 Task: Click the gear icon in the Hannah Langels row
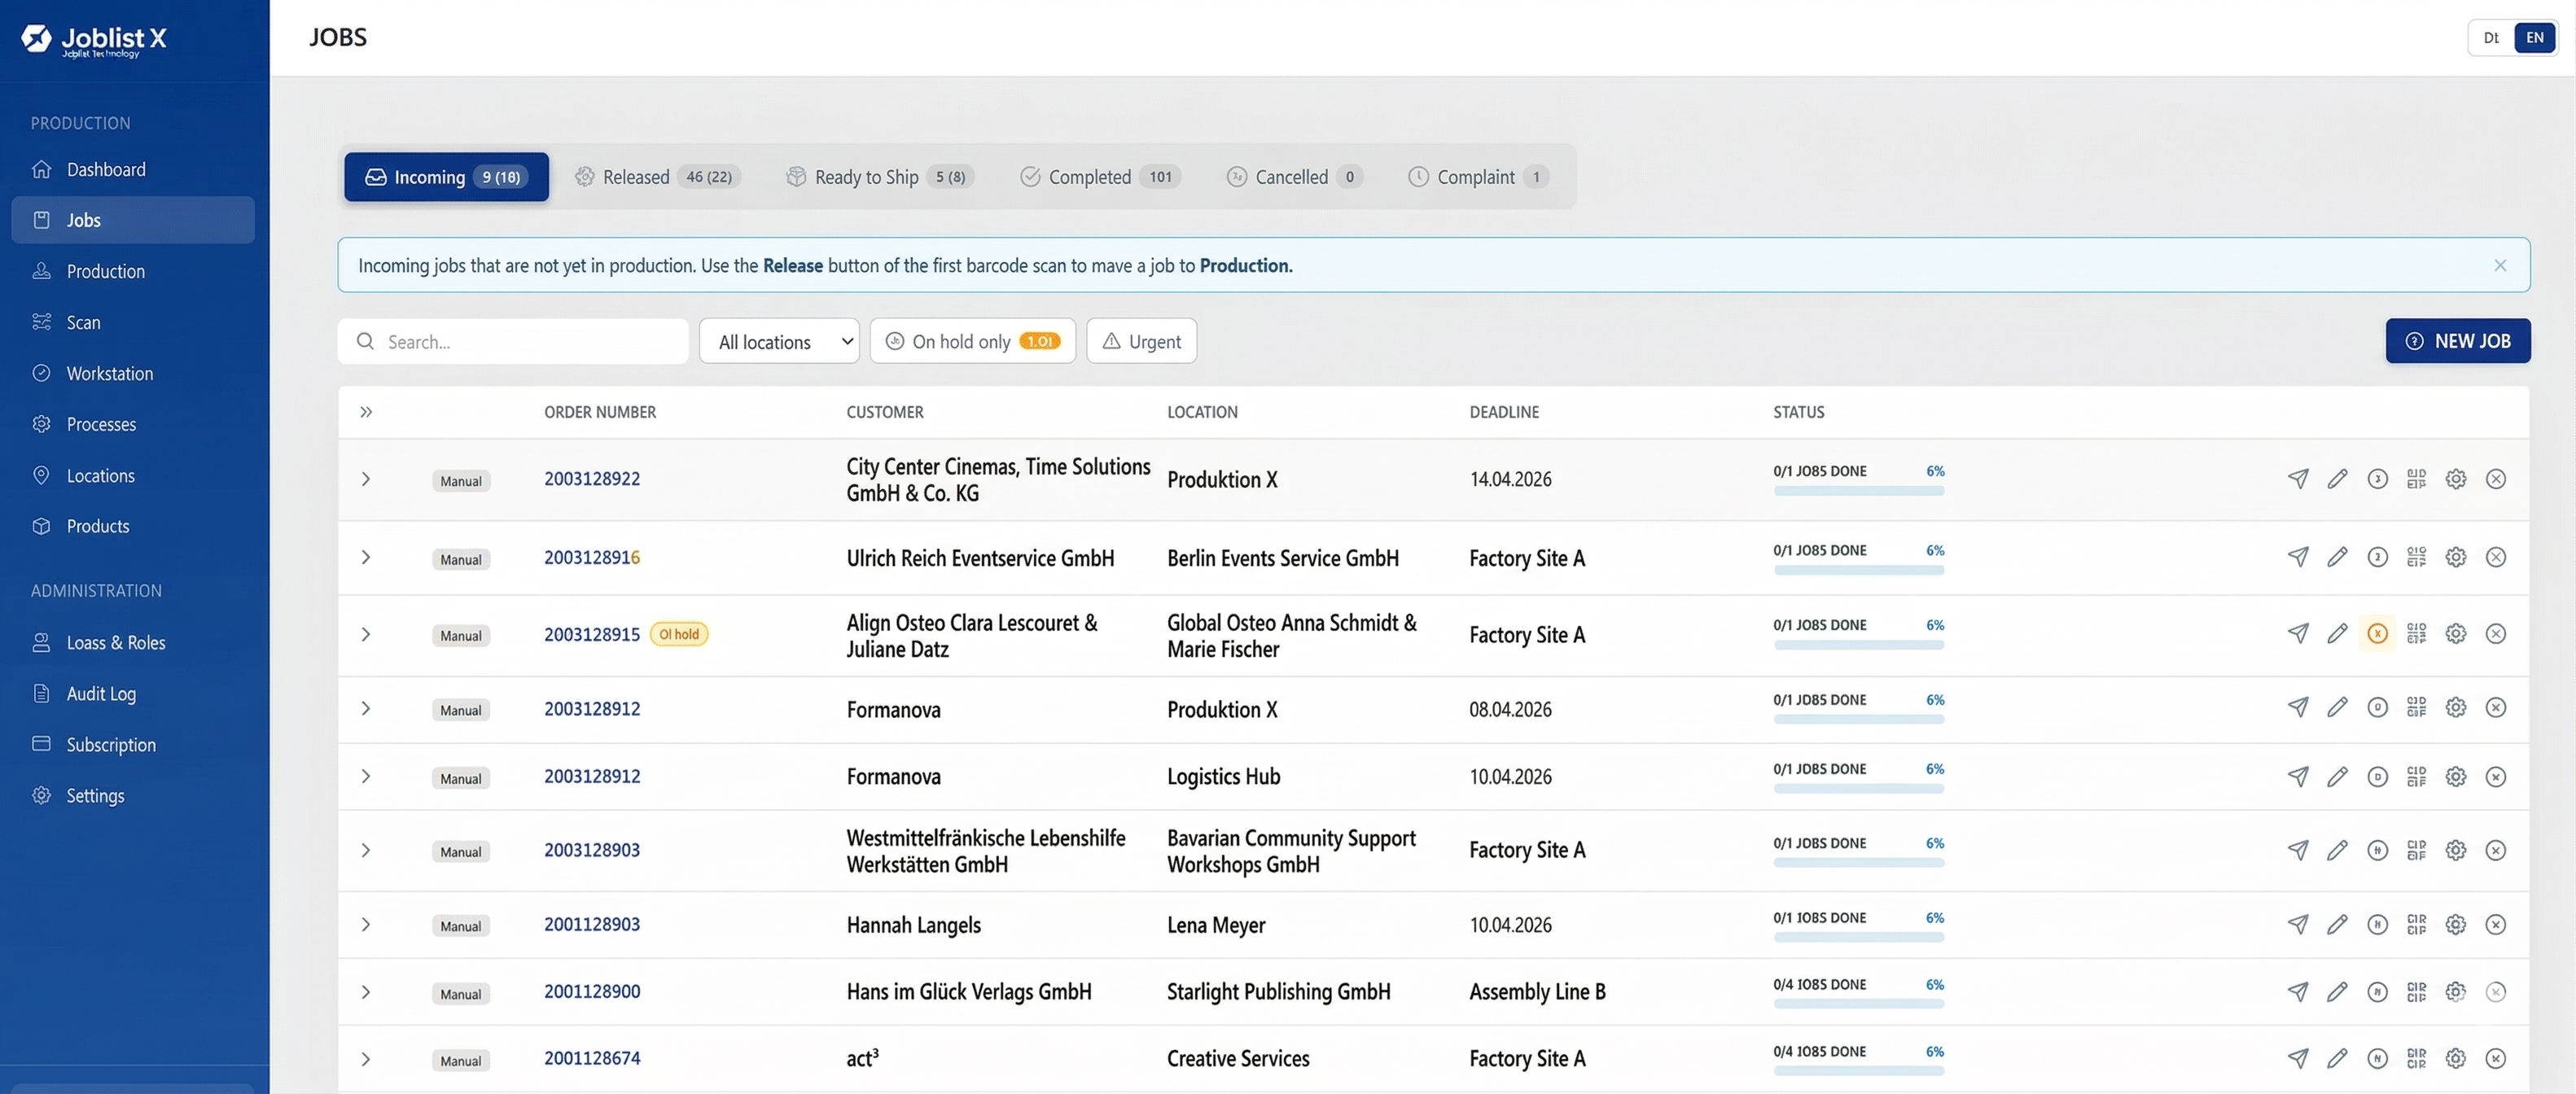2455,924
